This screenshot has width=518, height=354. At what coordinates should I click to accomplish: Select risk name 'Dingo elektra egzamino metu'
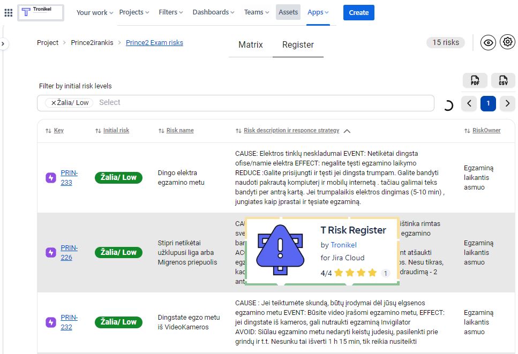(181, 178)
